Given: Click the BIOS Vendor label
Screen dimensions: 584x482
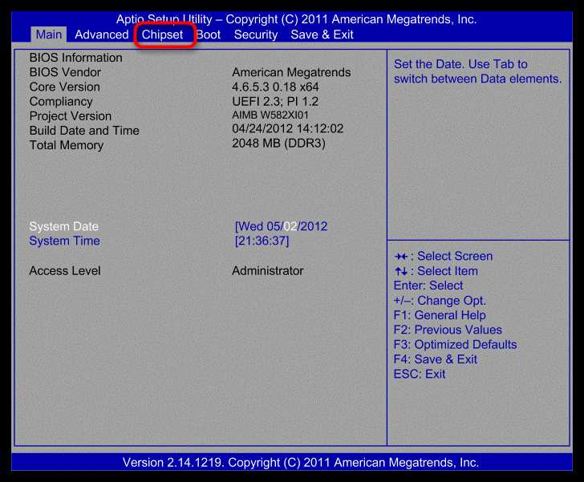Looking at the screenshot, I should click(65, 72).
